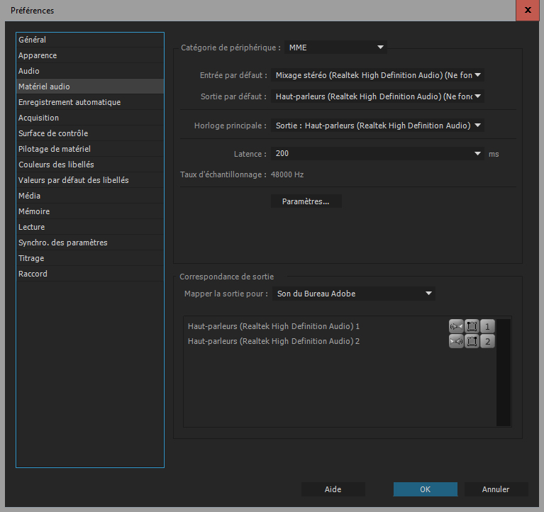Click left speaker icon for Haut-parleurs 1
Image resolution: width=544 pixels, height=512 pixels.
pos(455,326)
